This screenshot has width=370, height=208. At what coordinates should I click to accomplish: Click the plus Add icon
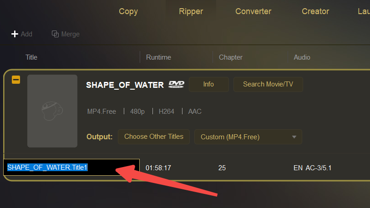pyautogui.click(x=15, y=34)
